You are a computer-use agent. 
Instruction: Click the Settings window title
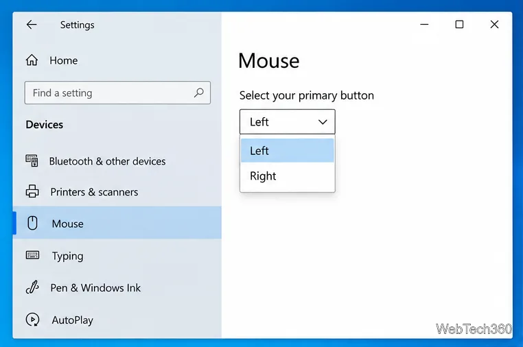[77, 25]
